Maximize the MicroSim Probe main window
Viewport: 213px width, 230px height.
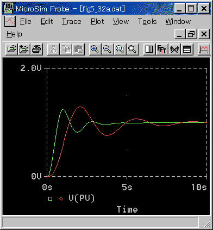click(x=191, y=8)
